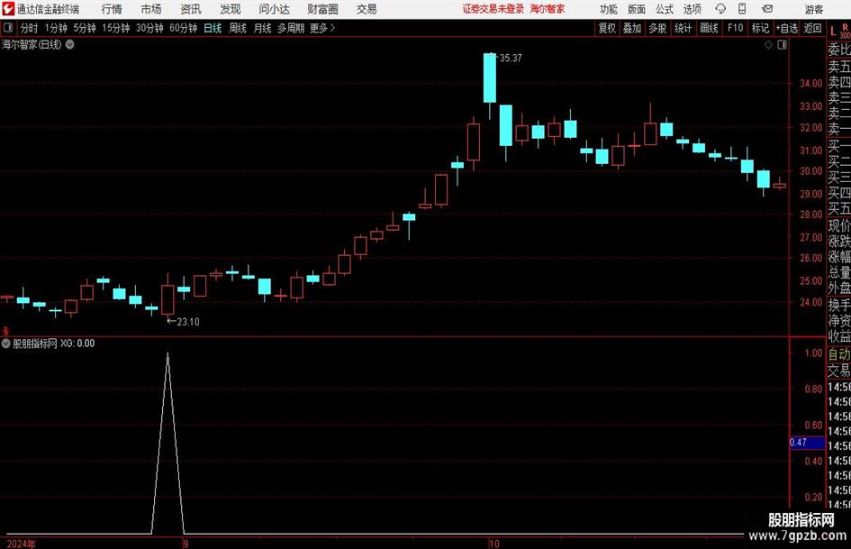This screenshot has width=851, height=549.
Task: Click the 返回 back button
Action: [x=813, y=28]
